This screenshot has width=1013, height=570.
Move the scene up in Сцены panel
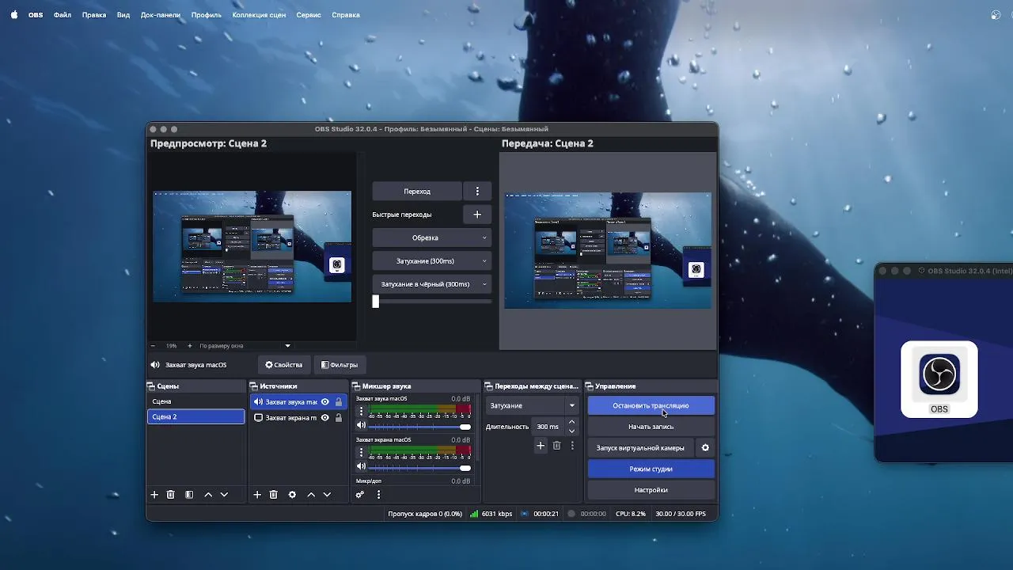click(208, 495)
